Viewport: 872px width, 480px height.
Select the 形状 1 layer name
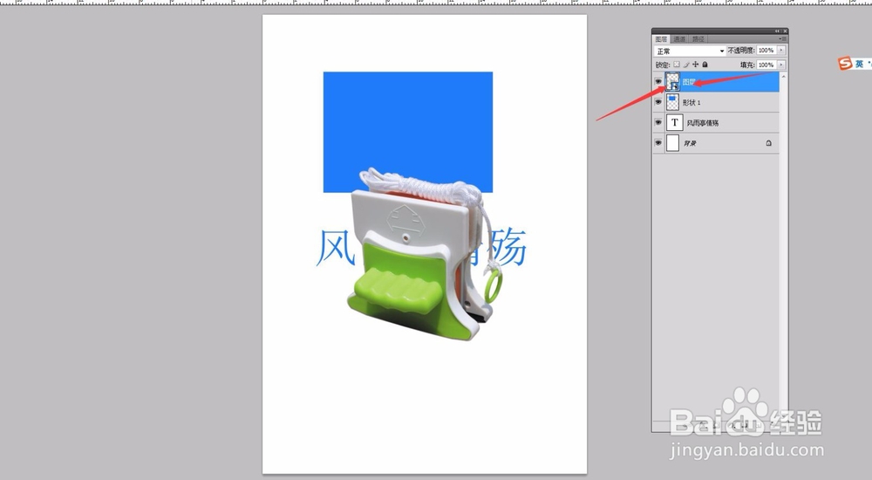click(691, 102)
